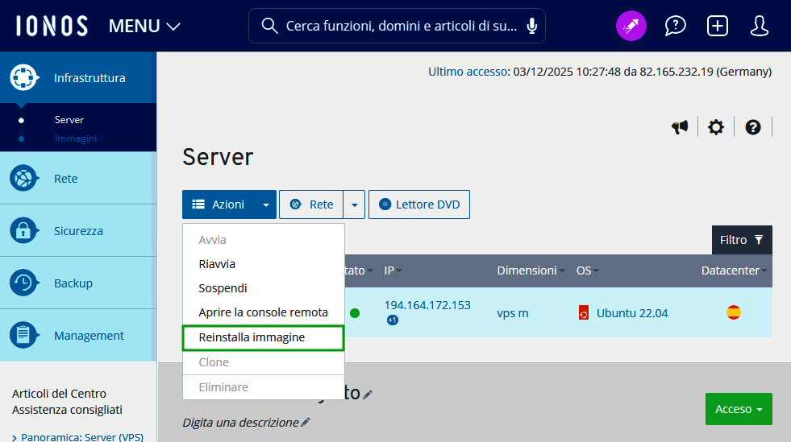791x442 pixels.
Task: Open the green Acceso dropdown button
Action: [739, 409]
